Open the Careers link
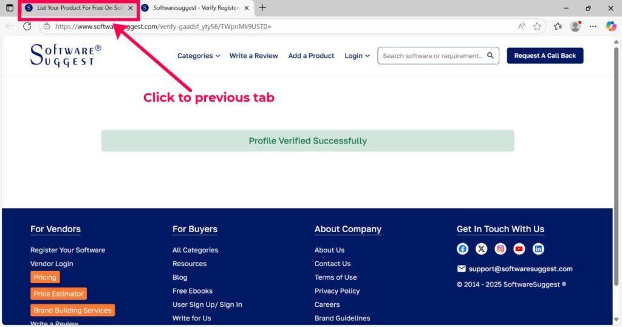 pyautogui.click(x=327, y=305)
